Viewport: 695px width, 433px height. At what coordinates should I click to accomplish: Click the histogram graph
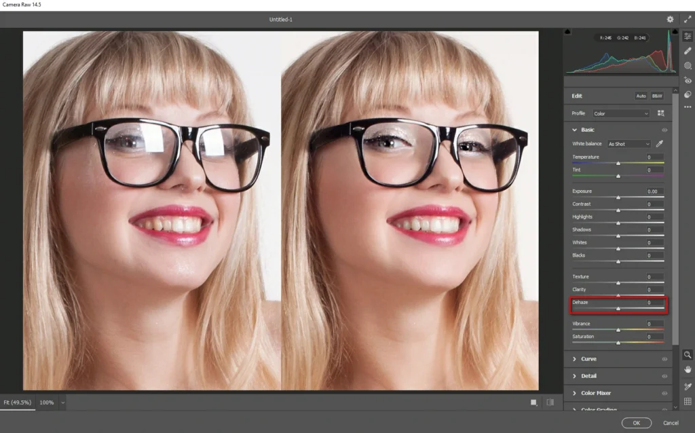pyautogui.click(x=622, y=52)
